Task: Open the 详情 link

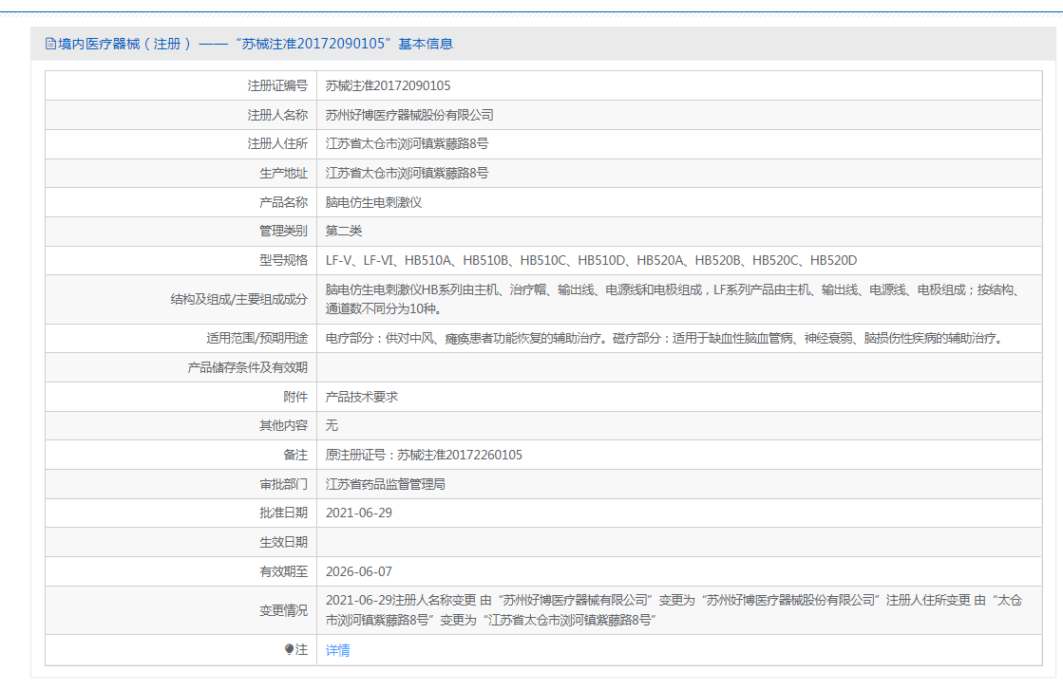Action: tap(337, 650)
